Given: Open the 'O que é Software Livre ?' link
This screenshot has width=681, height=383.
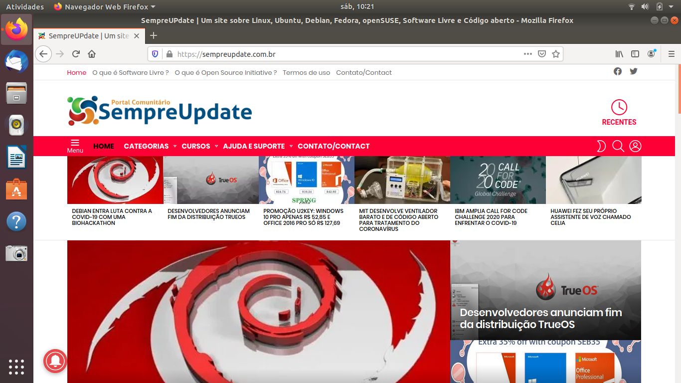Looking at the screenshot, I should (x=131, y=72).
